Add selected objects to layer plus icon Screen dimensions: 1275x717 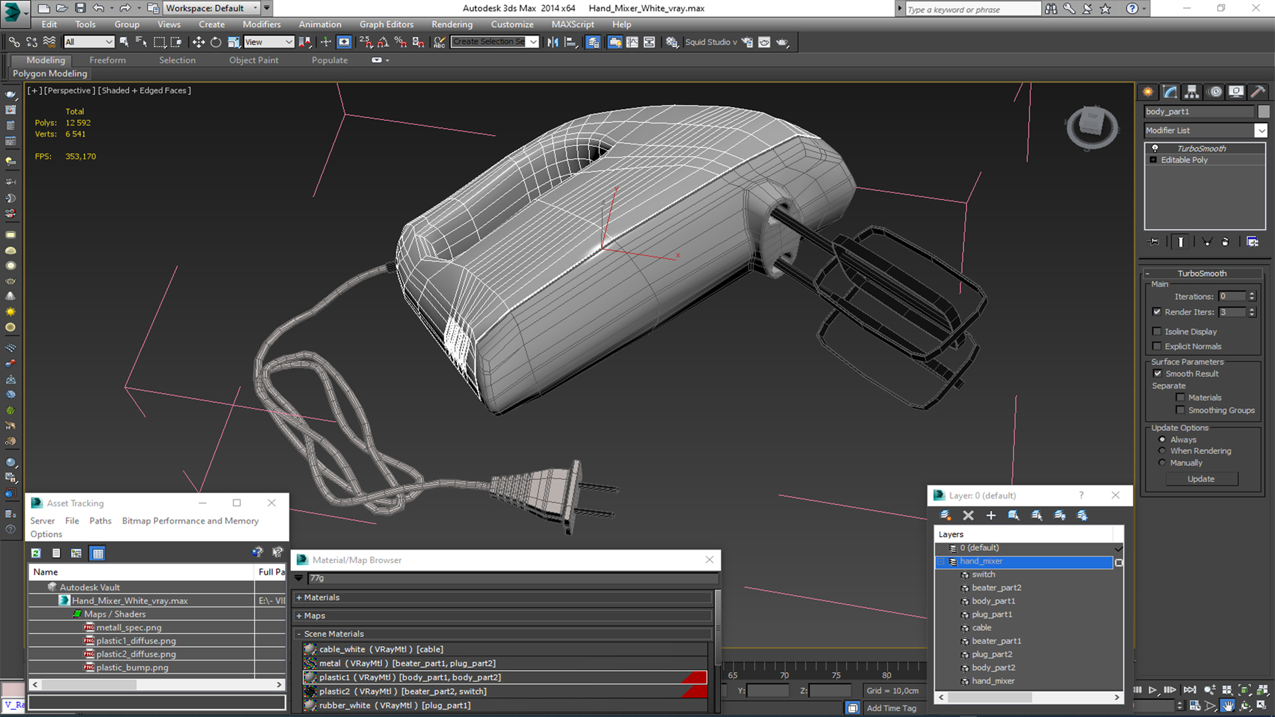click(x=991, y=515)
